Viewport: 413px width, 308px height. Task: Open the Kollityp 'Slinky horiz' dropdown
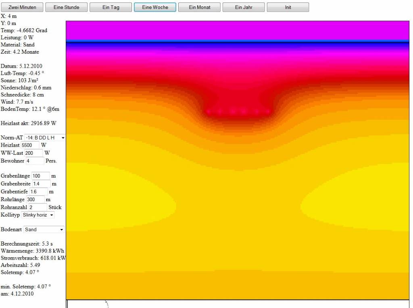click(x=38, y=215)
